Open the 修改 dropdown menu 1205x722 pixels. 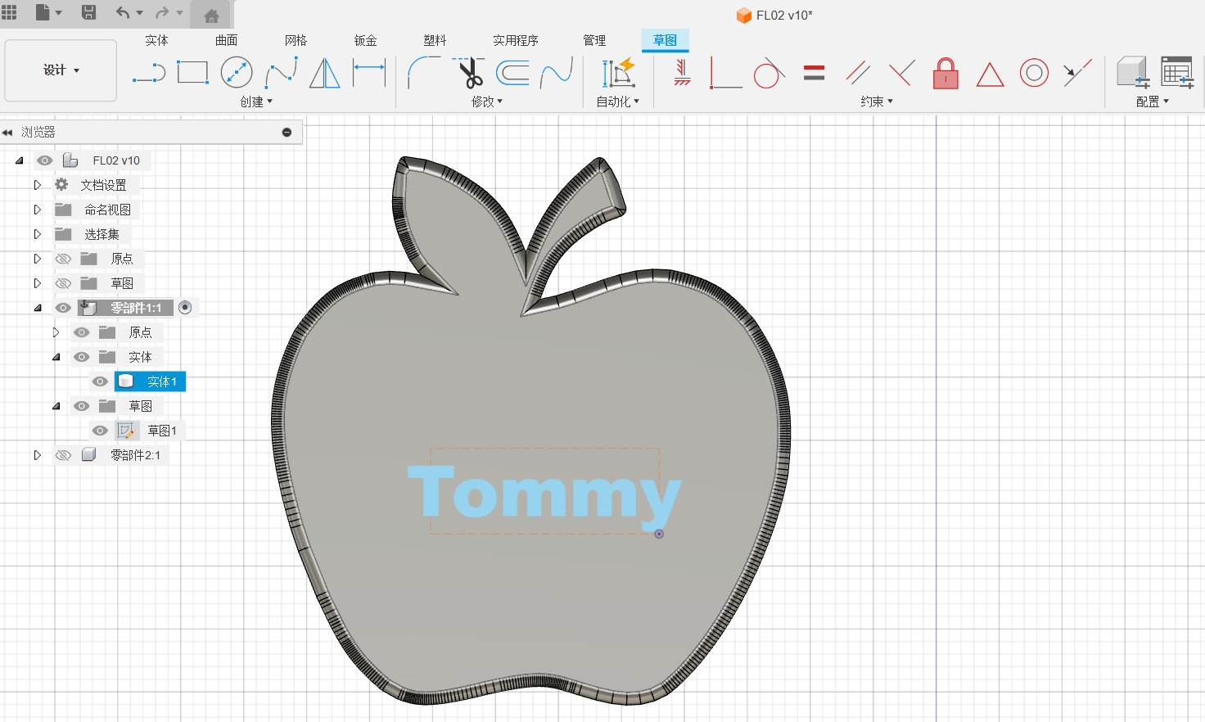tap(487, 102)
